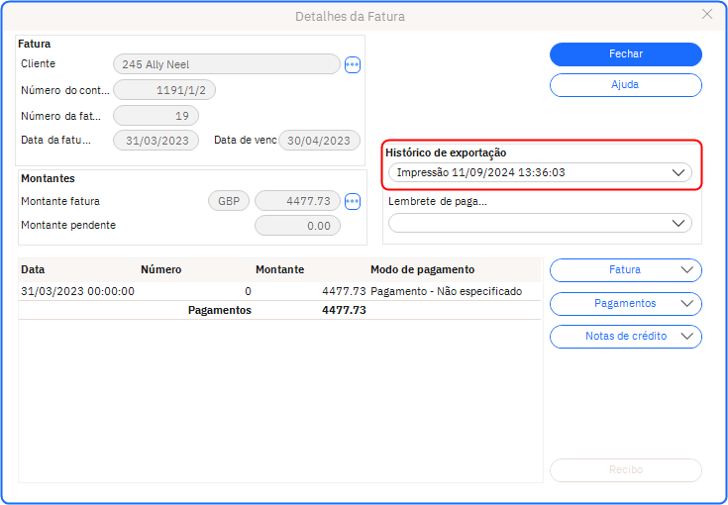The width and height of the screenshot is (728, 505).
Task: Select the Montante pendente field showing 0.00
Action: 297,226
